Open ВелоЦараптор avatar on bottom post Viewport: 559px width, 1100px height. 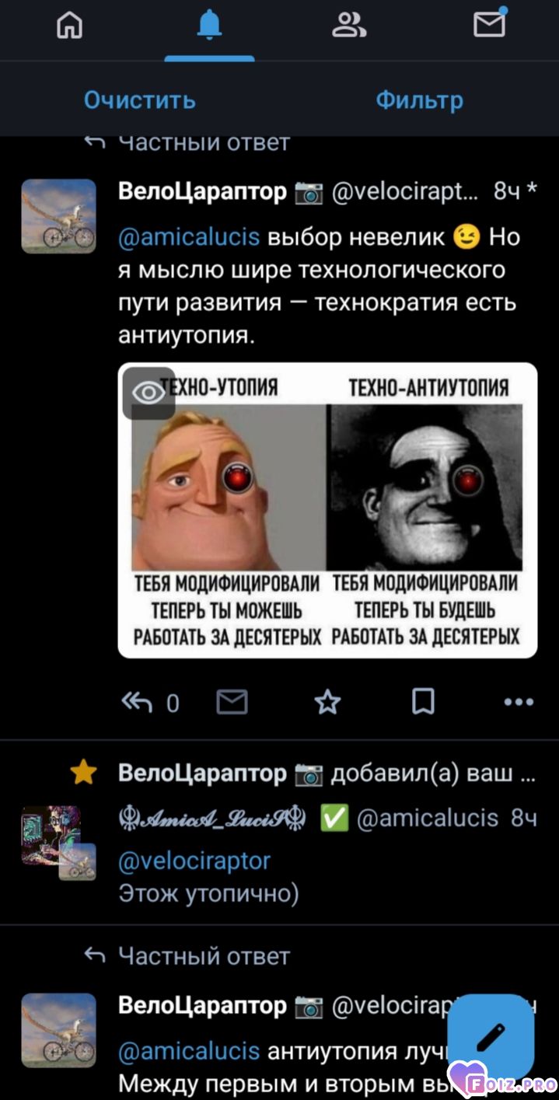click(x=58, y=1030)
